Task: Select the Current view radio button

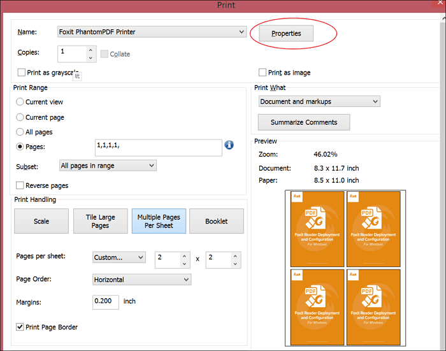Action: (x=20, y=102)
